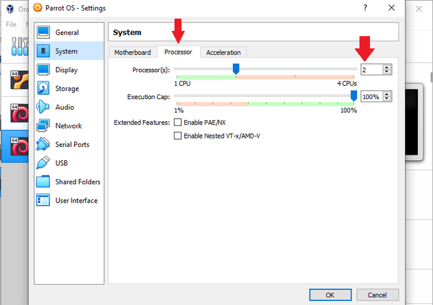
Task: Click the Processor(s) slider handle
Action: pos(236,69)
